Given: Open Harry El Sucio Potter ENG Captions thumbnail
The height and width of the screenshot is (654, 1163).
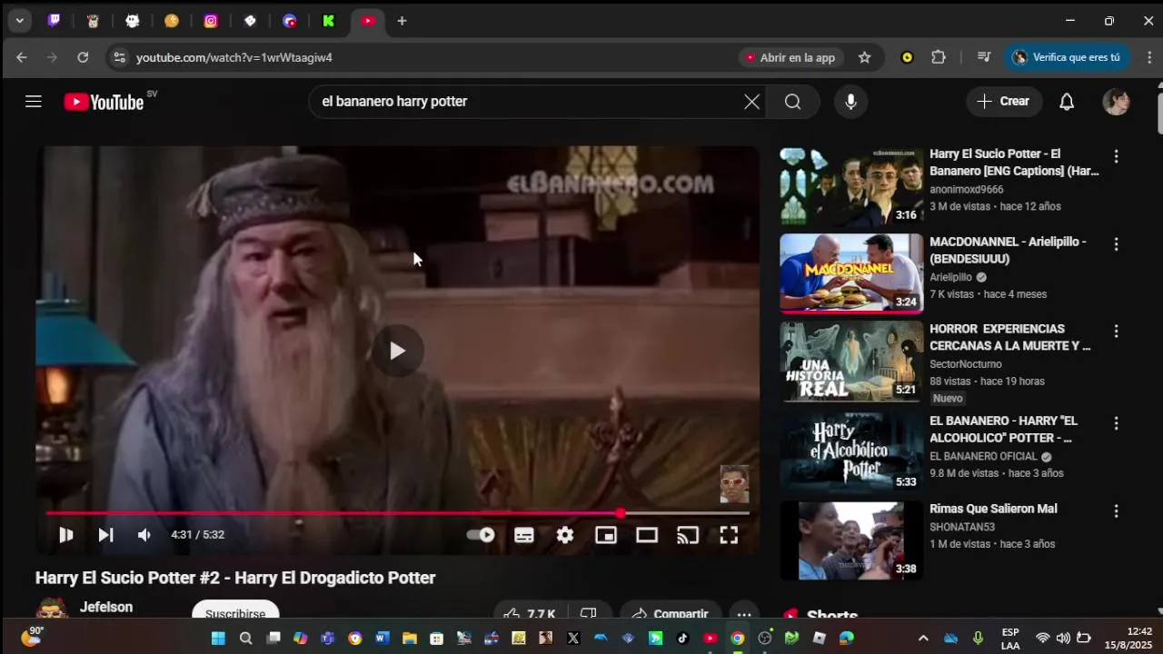Looking at the screenshot, I should point(851,186).
